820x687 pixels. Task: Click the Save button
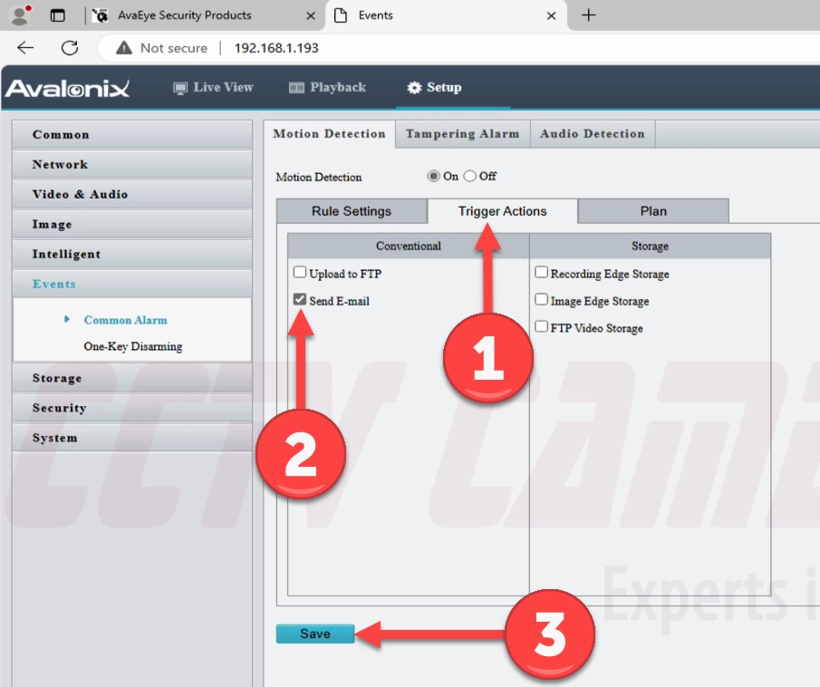(x=314, y=634)
